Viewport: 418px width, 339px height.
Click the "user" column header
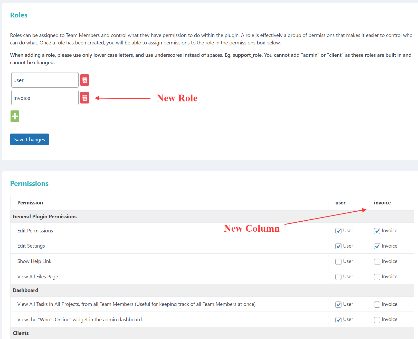[x=340, y=203]
